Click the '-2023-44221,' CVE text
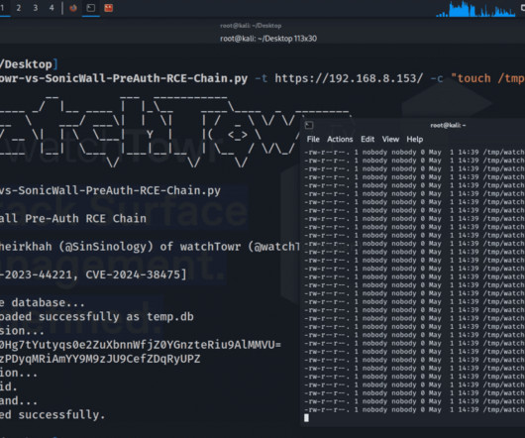The width and height of the screenshot is (525, 438). 40,274
